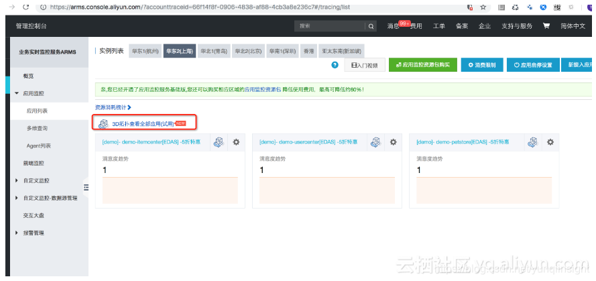Expand 资源消耗统计 section
The height and width of the screenshot is (281, 596).
coord(113,107)
